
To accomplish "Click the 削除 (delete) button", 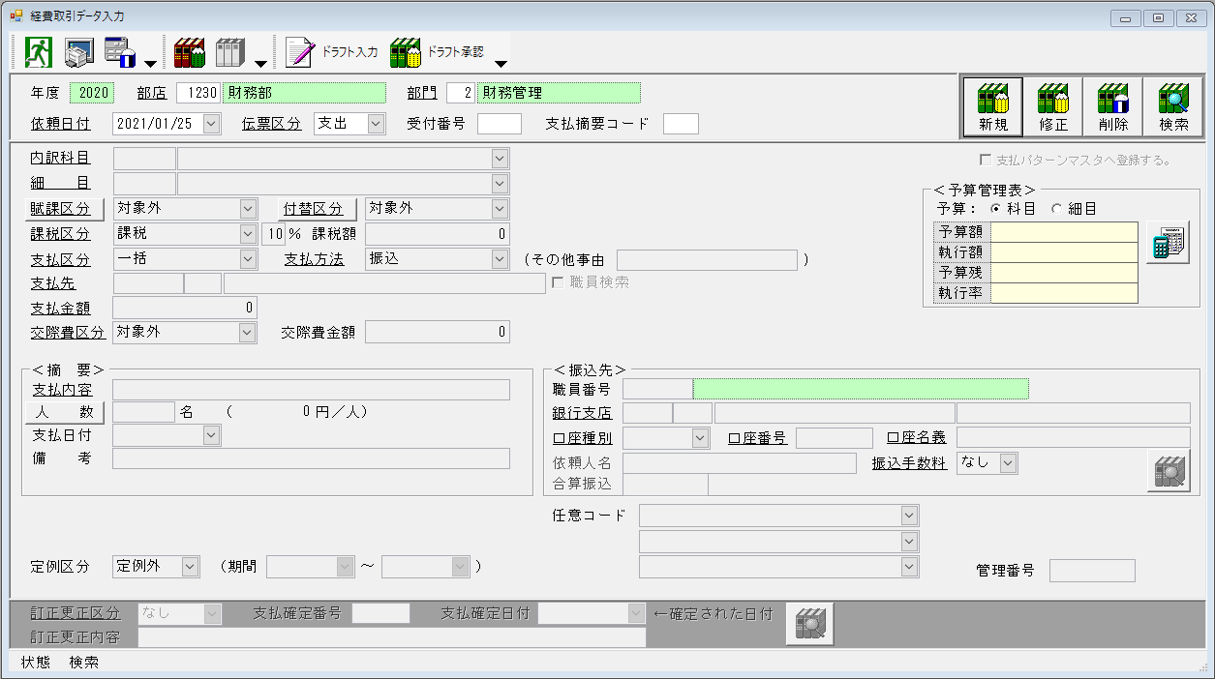I will click(1112, 107).
